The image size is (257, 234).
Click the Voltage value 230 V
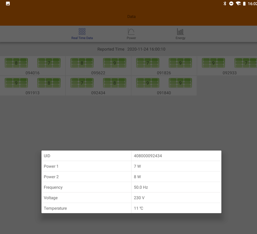(x=139, y=198)
